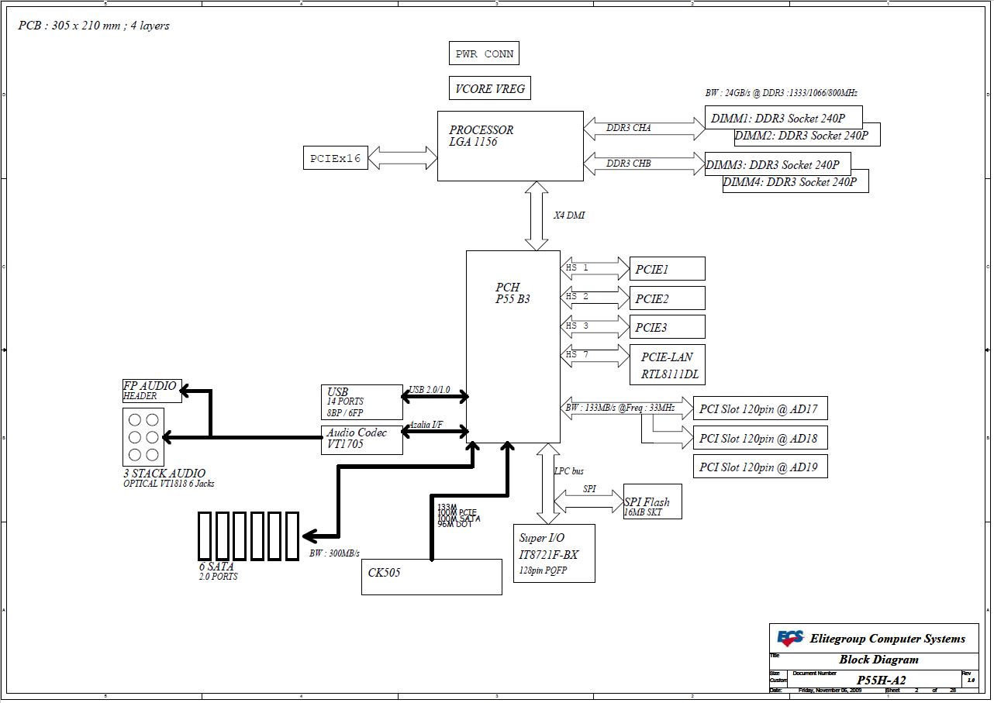This screenshot has height=703, width=994.
Task: Click the BW : 300MB/s note
Action: [334, 553]
